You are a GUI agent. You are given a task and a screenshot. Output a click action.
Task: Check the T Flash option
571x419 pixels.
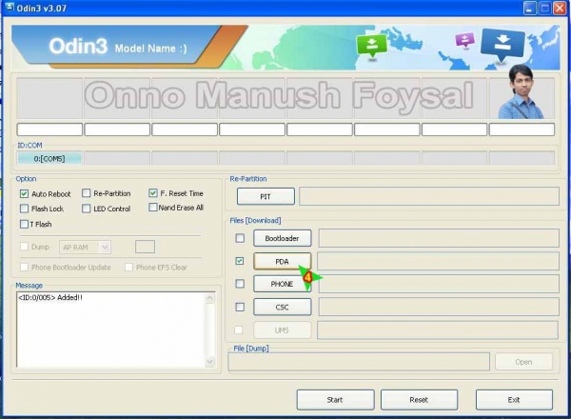[24, 224]
